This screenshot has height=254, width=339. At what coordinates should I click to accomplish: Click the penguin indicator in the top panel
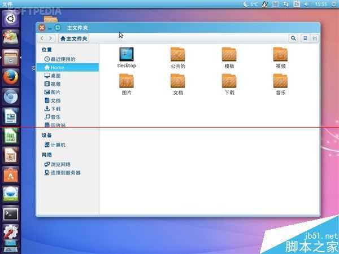pos(265,4)
